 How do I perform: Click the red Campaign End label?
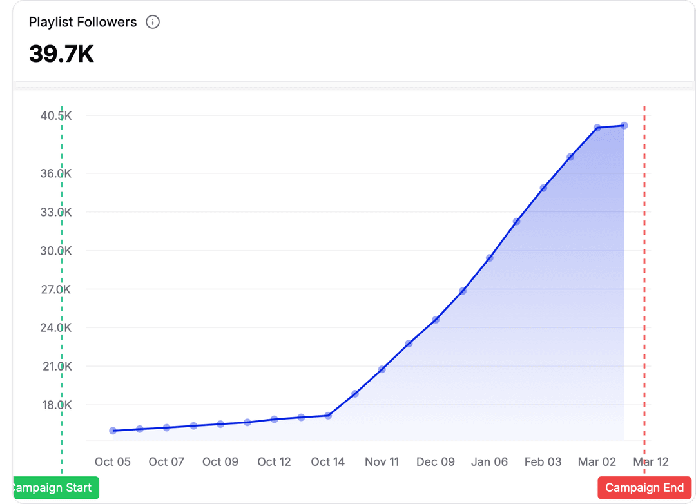tap(644, 488)
